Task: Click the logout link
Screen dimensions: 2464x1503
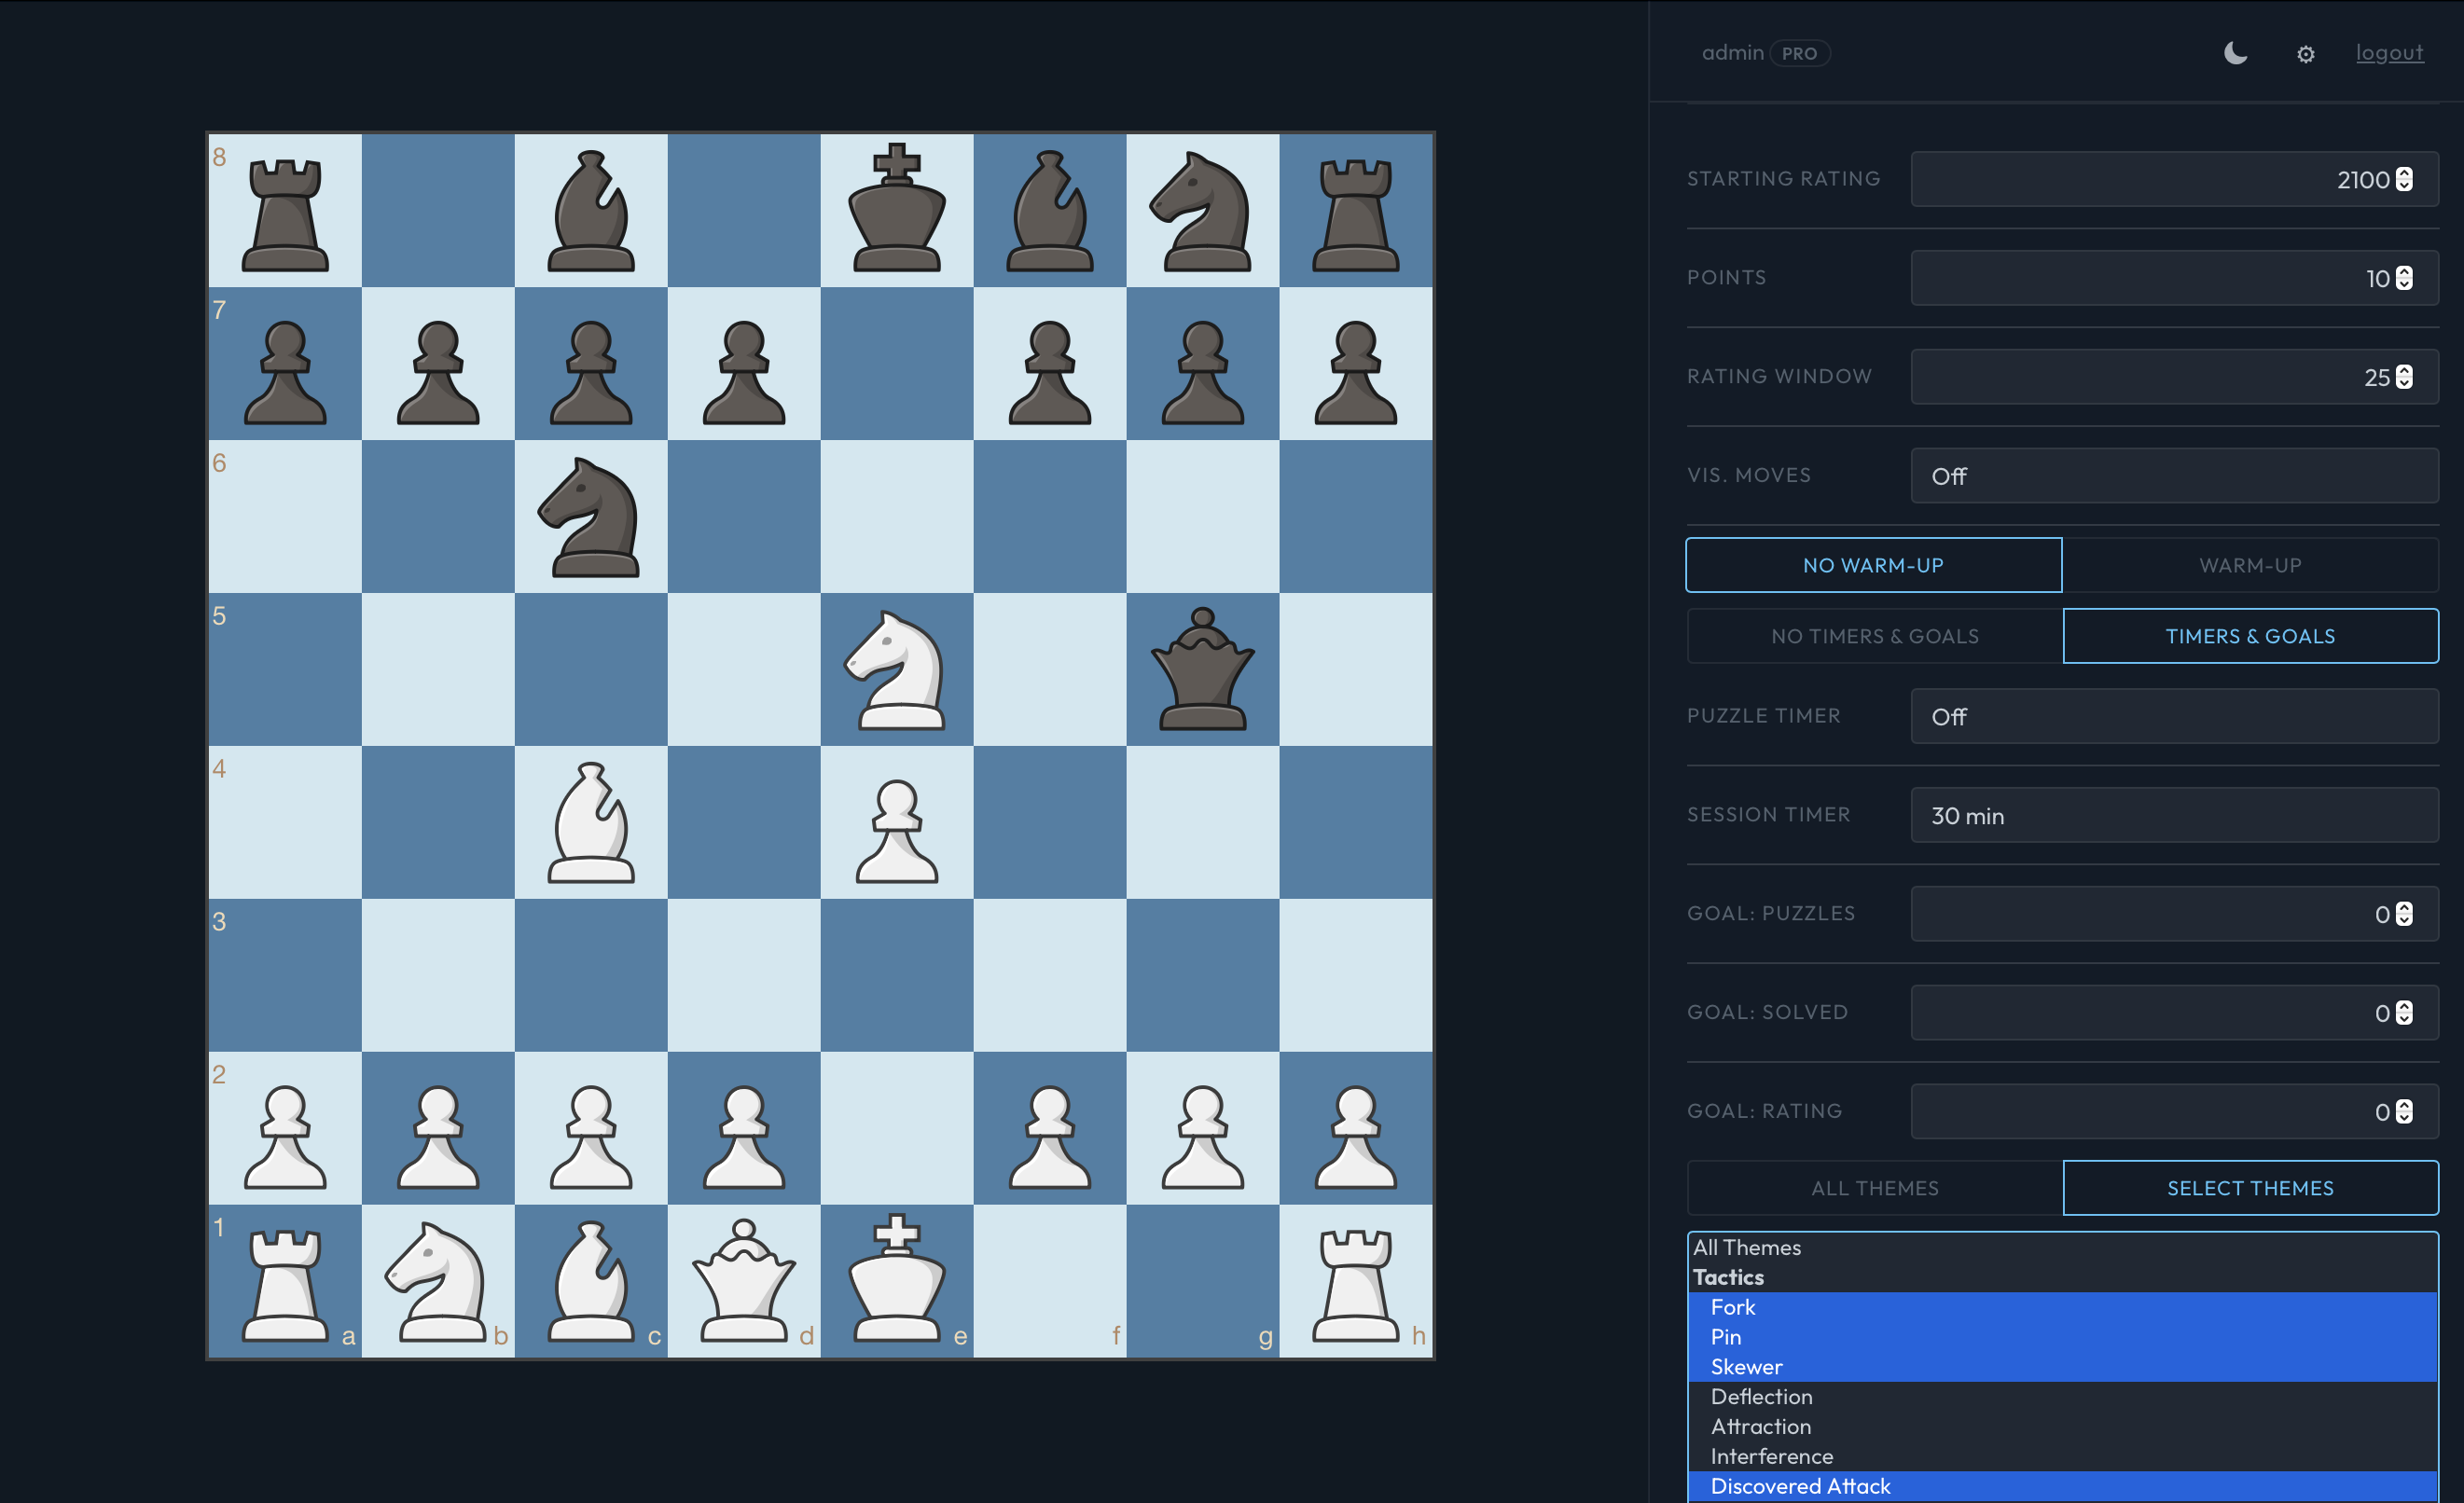Action: (x=2390, y=52)
